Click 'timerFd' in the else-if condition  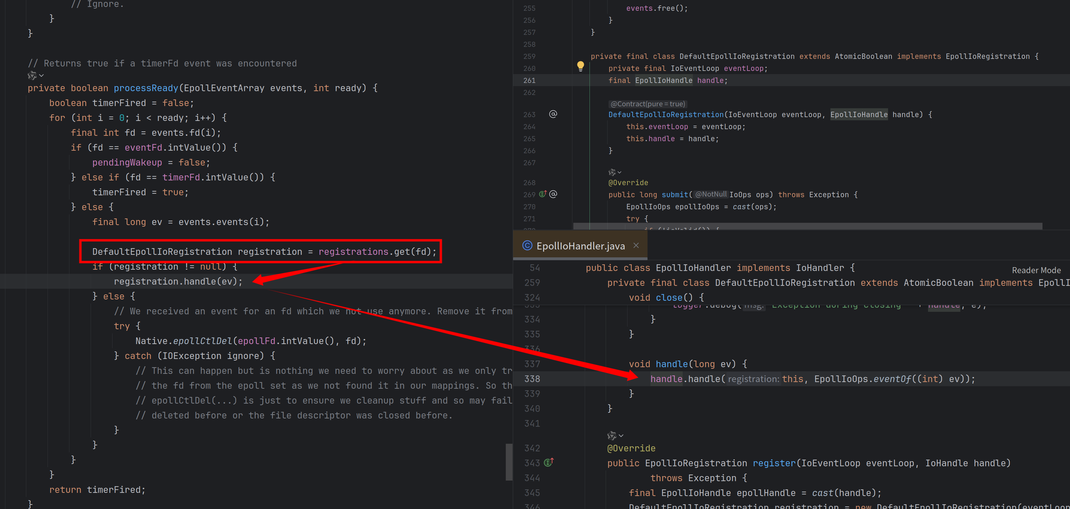[x=181, y=177]
